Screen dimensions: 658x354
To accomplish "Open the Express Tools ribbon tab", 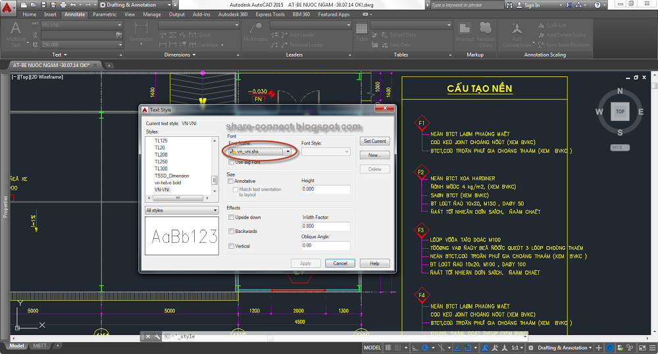I will (270, 14).
